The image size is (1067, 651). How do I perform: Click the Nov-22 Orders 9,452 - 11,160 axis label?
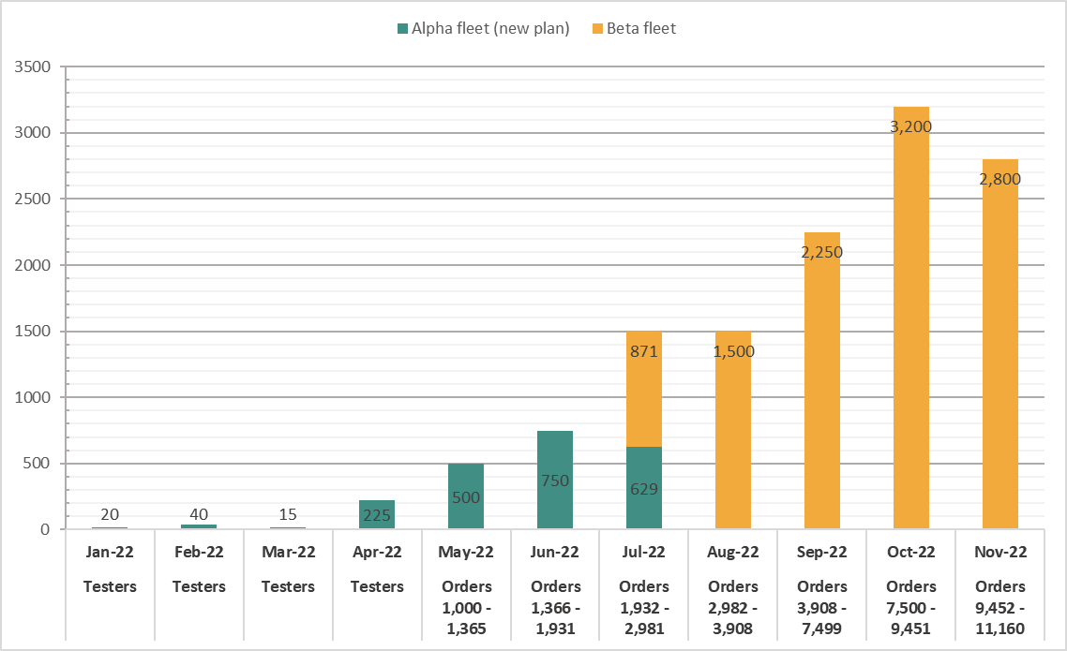pyautogui.click(x=1000, y=590)
